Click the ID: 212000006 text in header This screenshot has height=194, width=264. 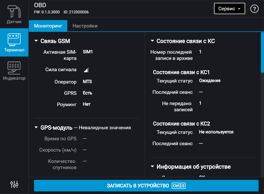coord(76,12)
